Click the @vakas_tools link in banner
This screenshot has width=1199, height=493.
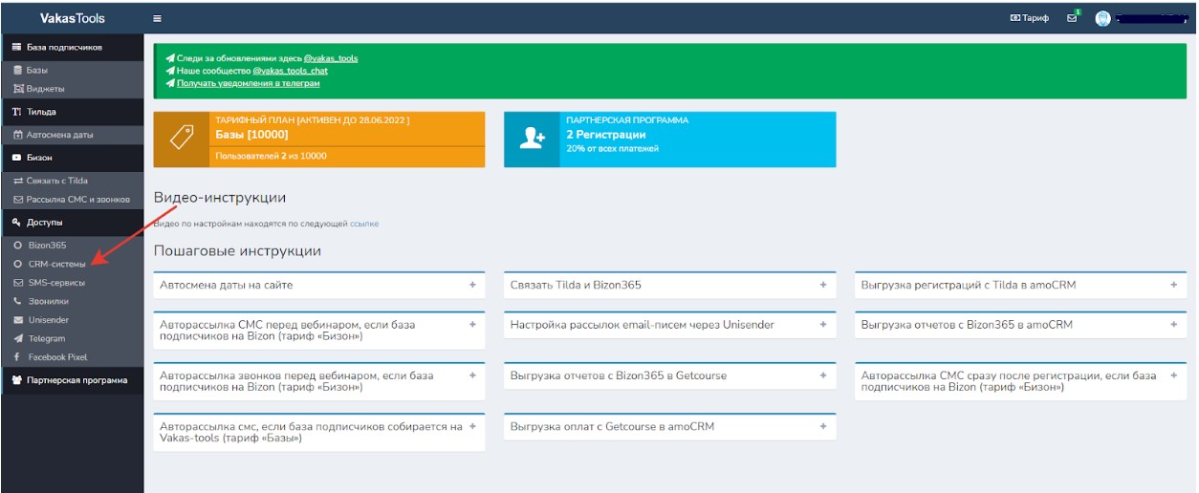[330, 58]
